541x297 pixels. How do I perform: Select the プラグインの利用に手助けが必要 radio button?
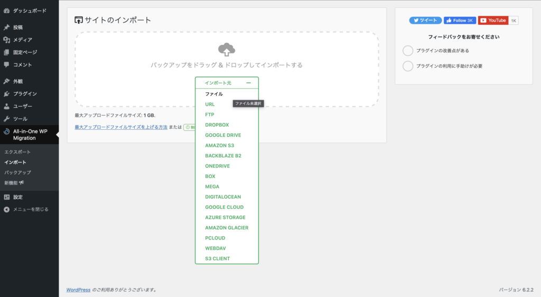pos(408,66)
